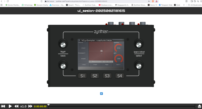Open the WhatsApp bookmark
This screenshot has width=202, height=109.
[27, 5]
